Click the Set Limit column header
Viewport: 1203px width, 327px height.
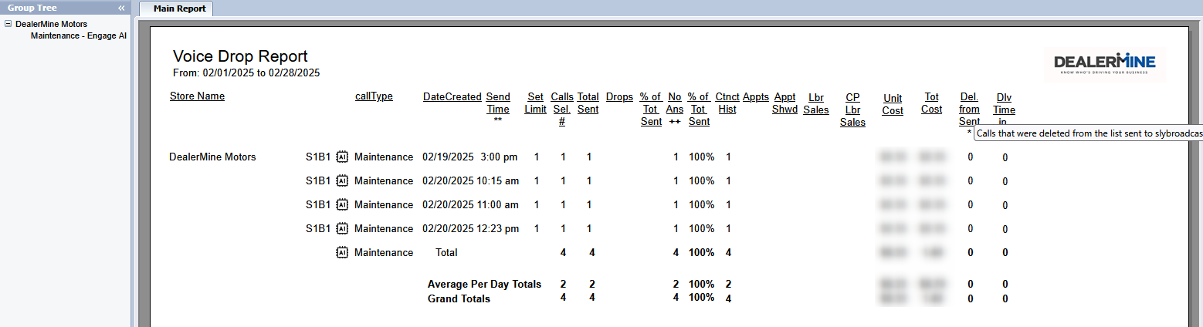coord(536,103)
